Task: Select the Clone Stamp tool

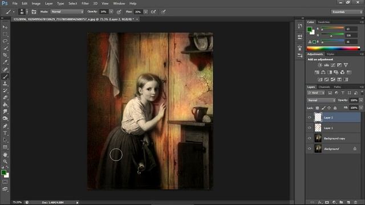Action: 5,84
